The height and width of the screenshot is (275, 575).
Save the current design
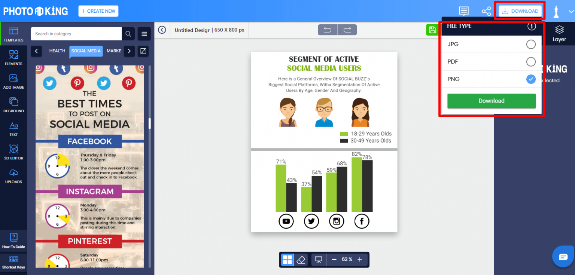coord(432,30)
